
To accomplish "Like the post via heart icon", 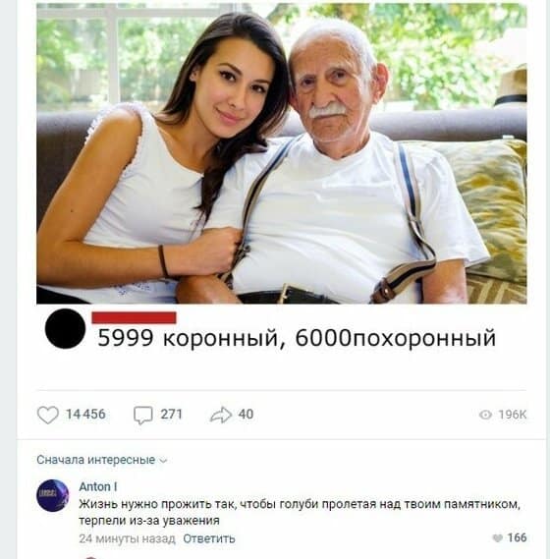I will pyautogui.click(x=48, y=415).
